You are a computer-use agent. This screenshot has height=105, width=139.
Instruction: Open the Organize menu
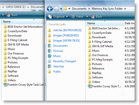(58, 17)
